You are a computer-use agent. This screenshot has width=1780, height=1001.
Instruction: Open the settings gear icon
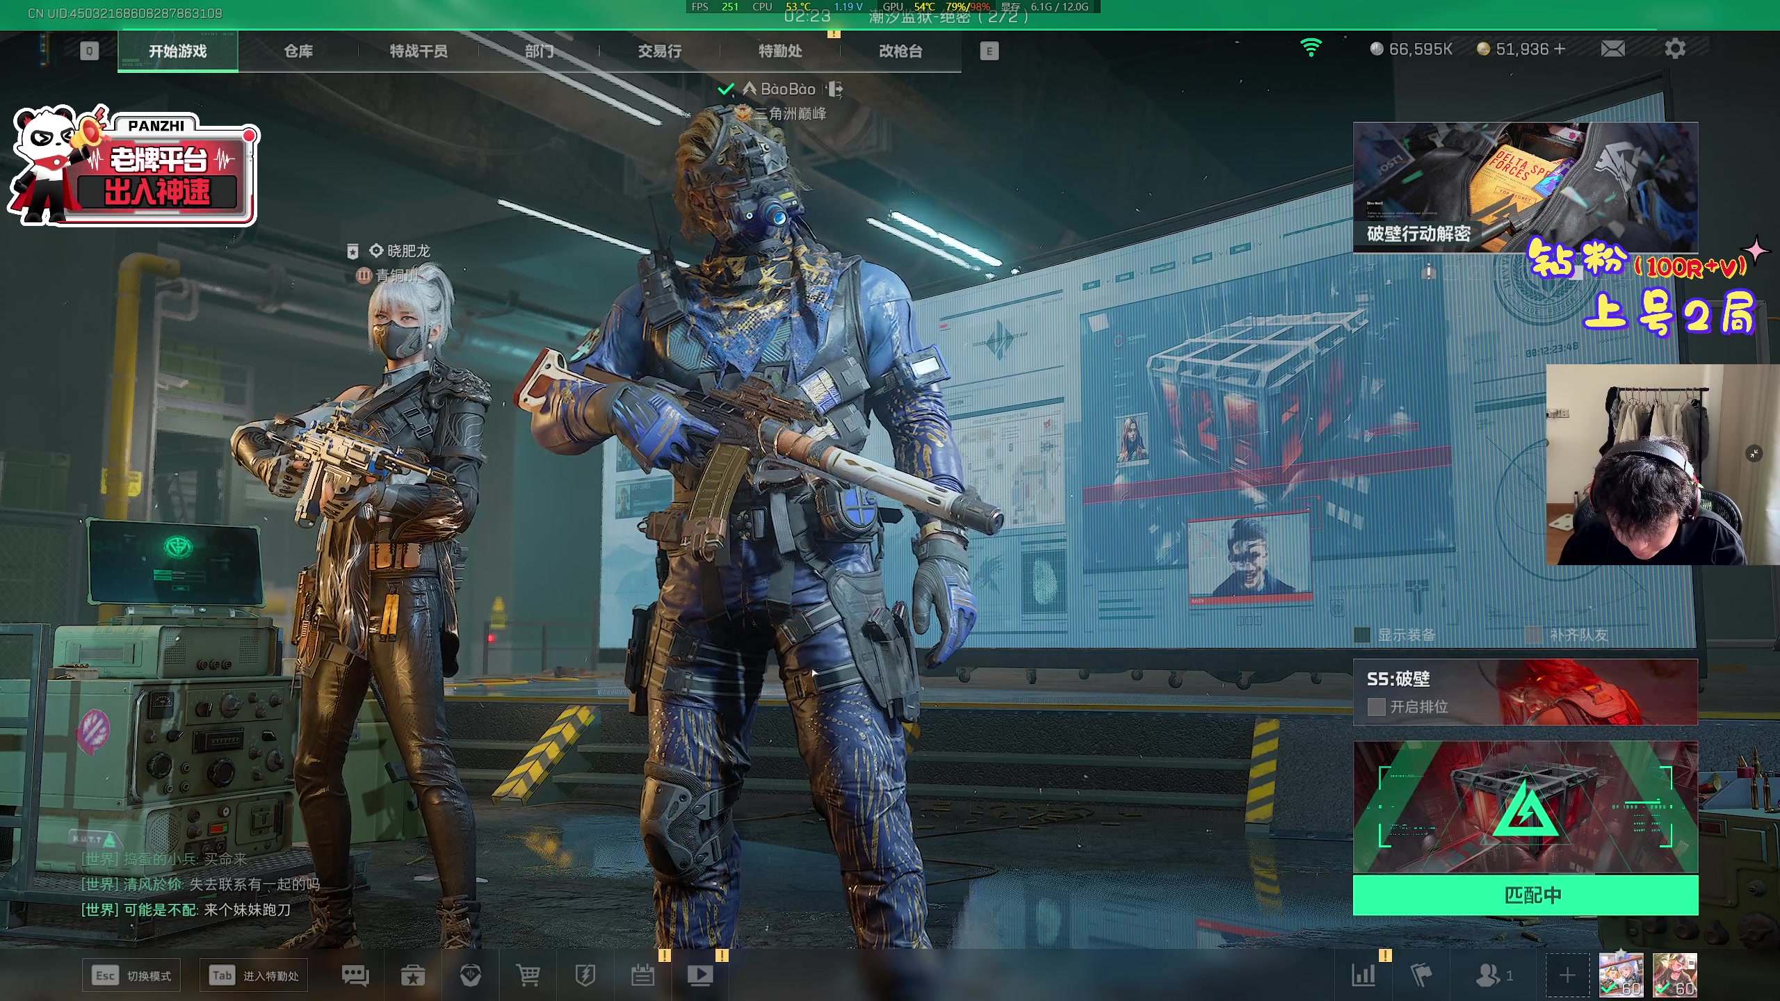pyautogui.click(x=1675, y=49)
